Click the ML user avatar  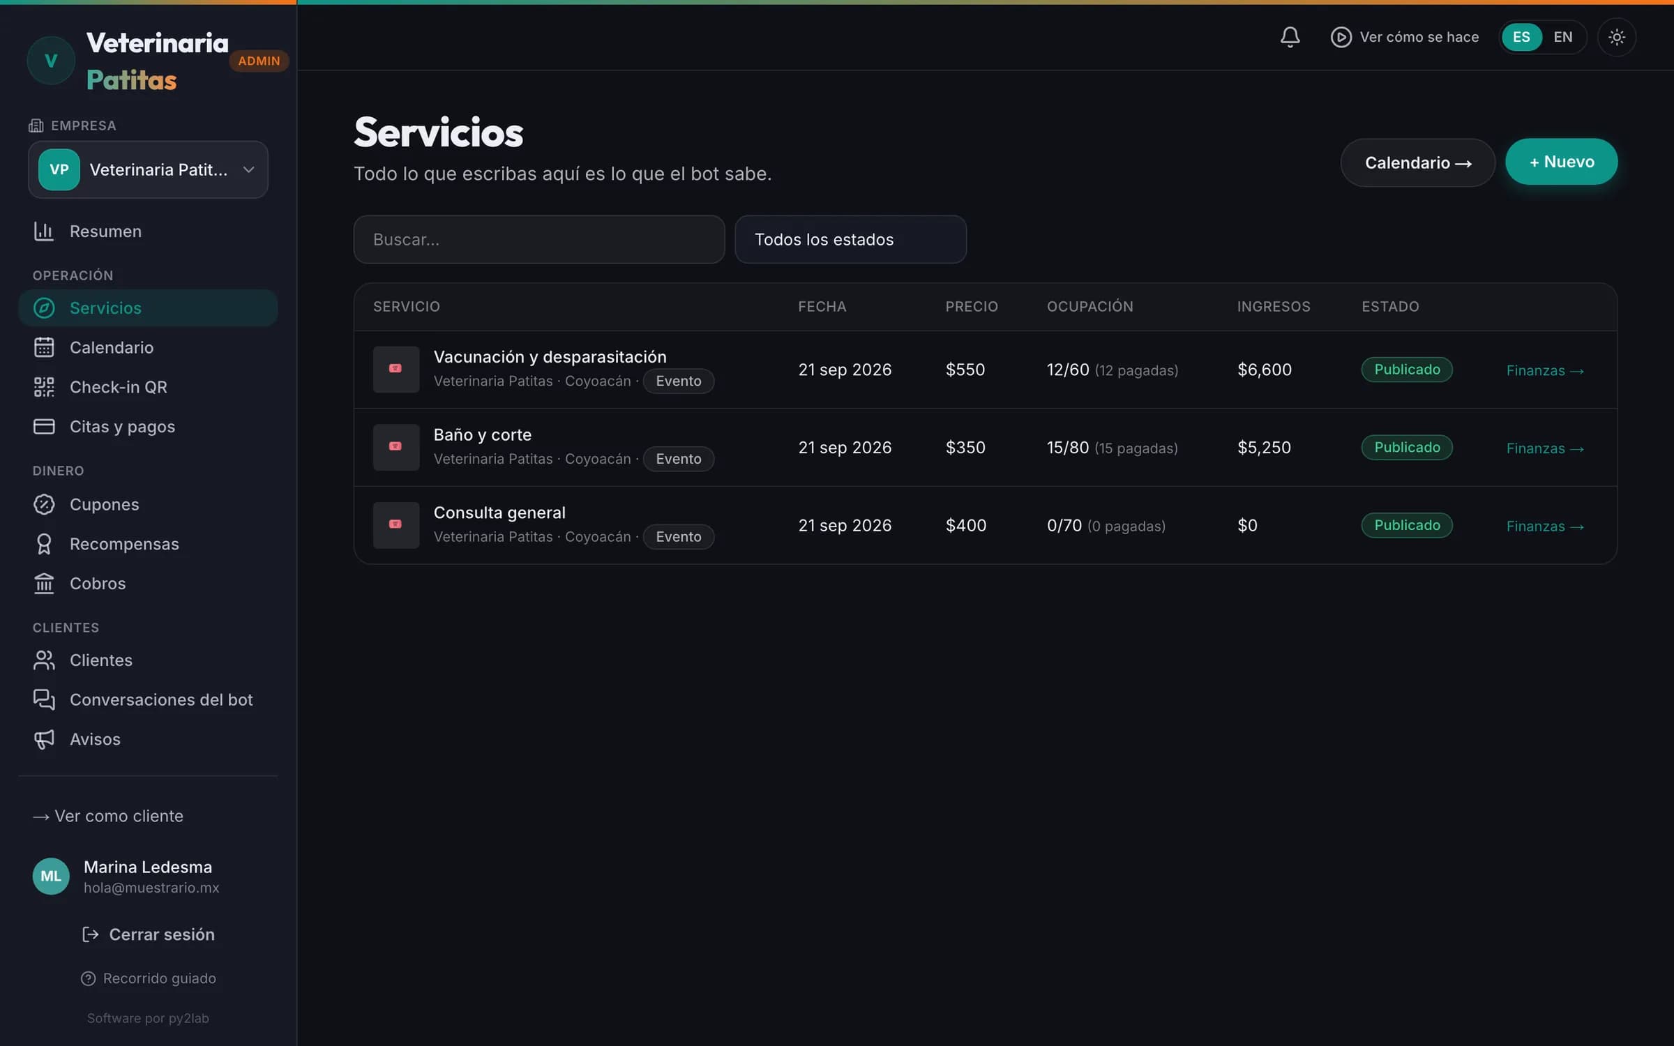[51, 877]
